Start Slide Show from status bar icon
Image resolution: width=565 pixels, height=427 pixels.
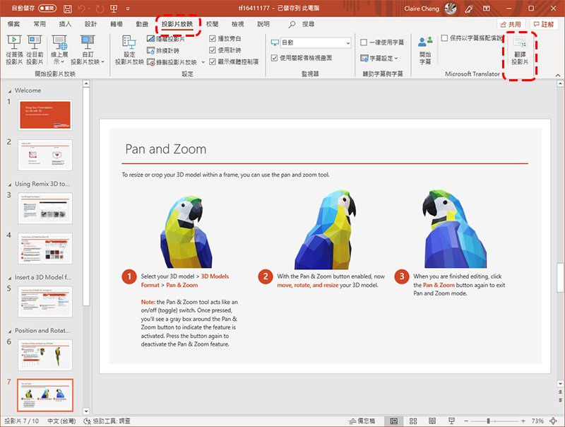(451, 421)
